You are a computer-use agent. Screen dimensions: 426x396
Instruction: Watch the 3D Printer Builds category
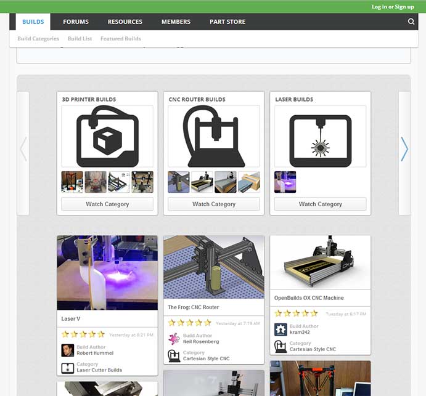pos(107,204)
